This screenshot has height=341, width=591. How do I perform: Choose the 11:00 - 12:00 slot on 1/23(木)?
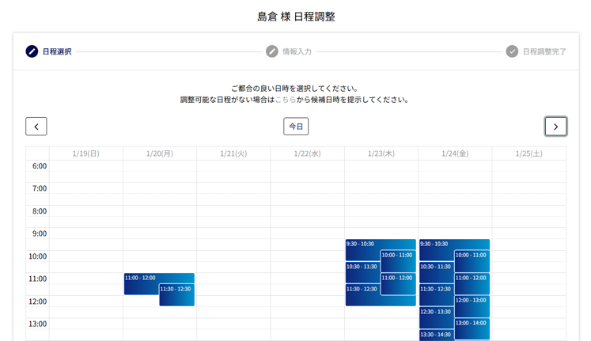[399, 284]
